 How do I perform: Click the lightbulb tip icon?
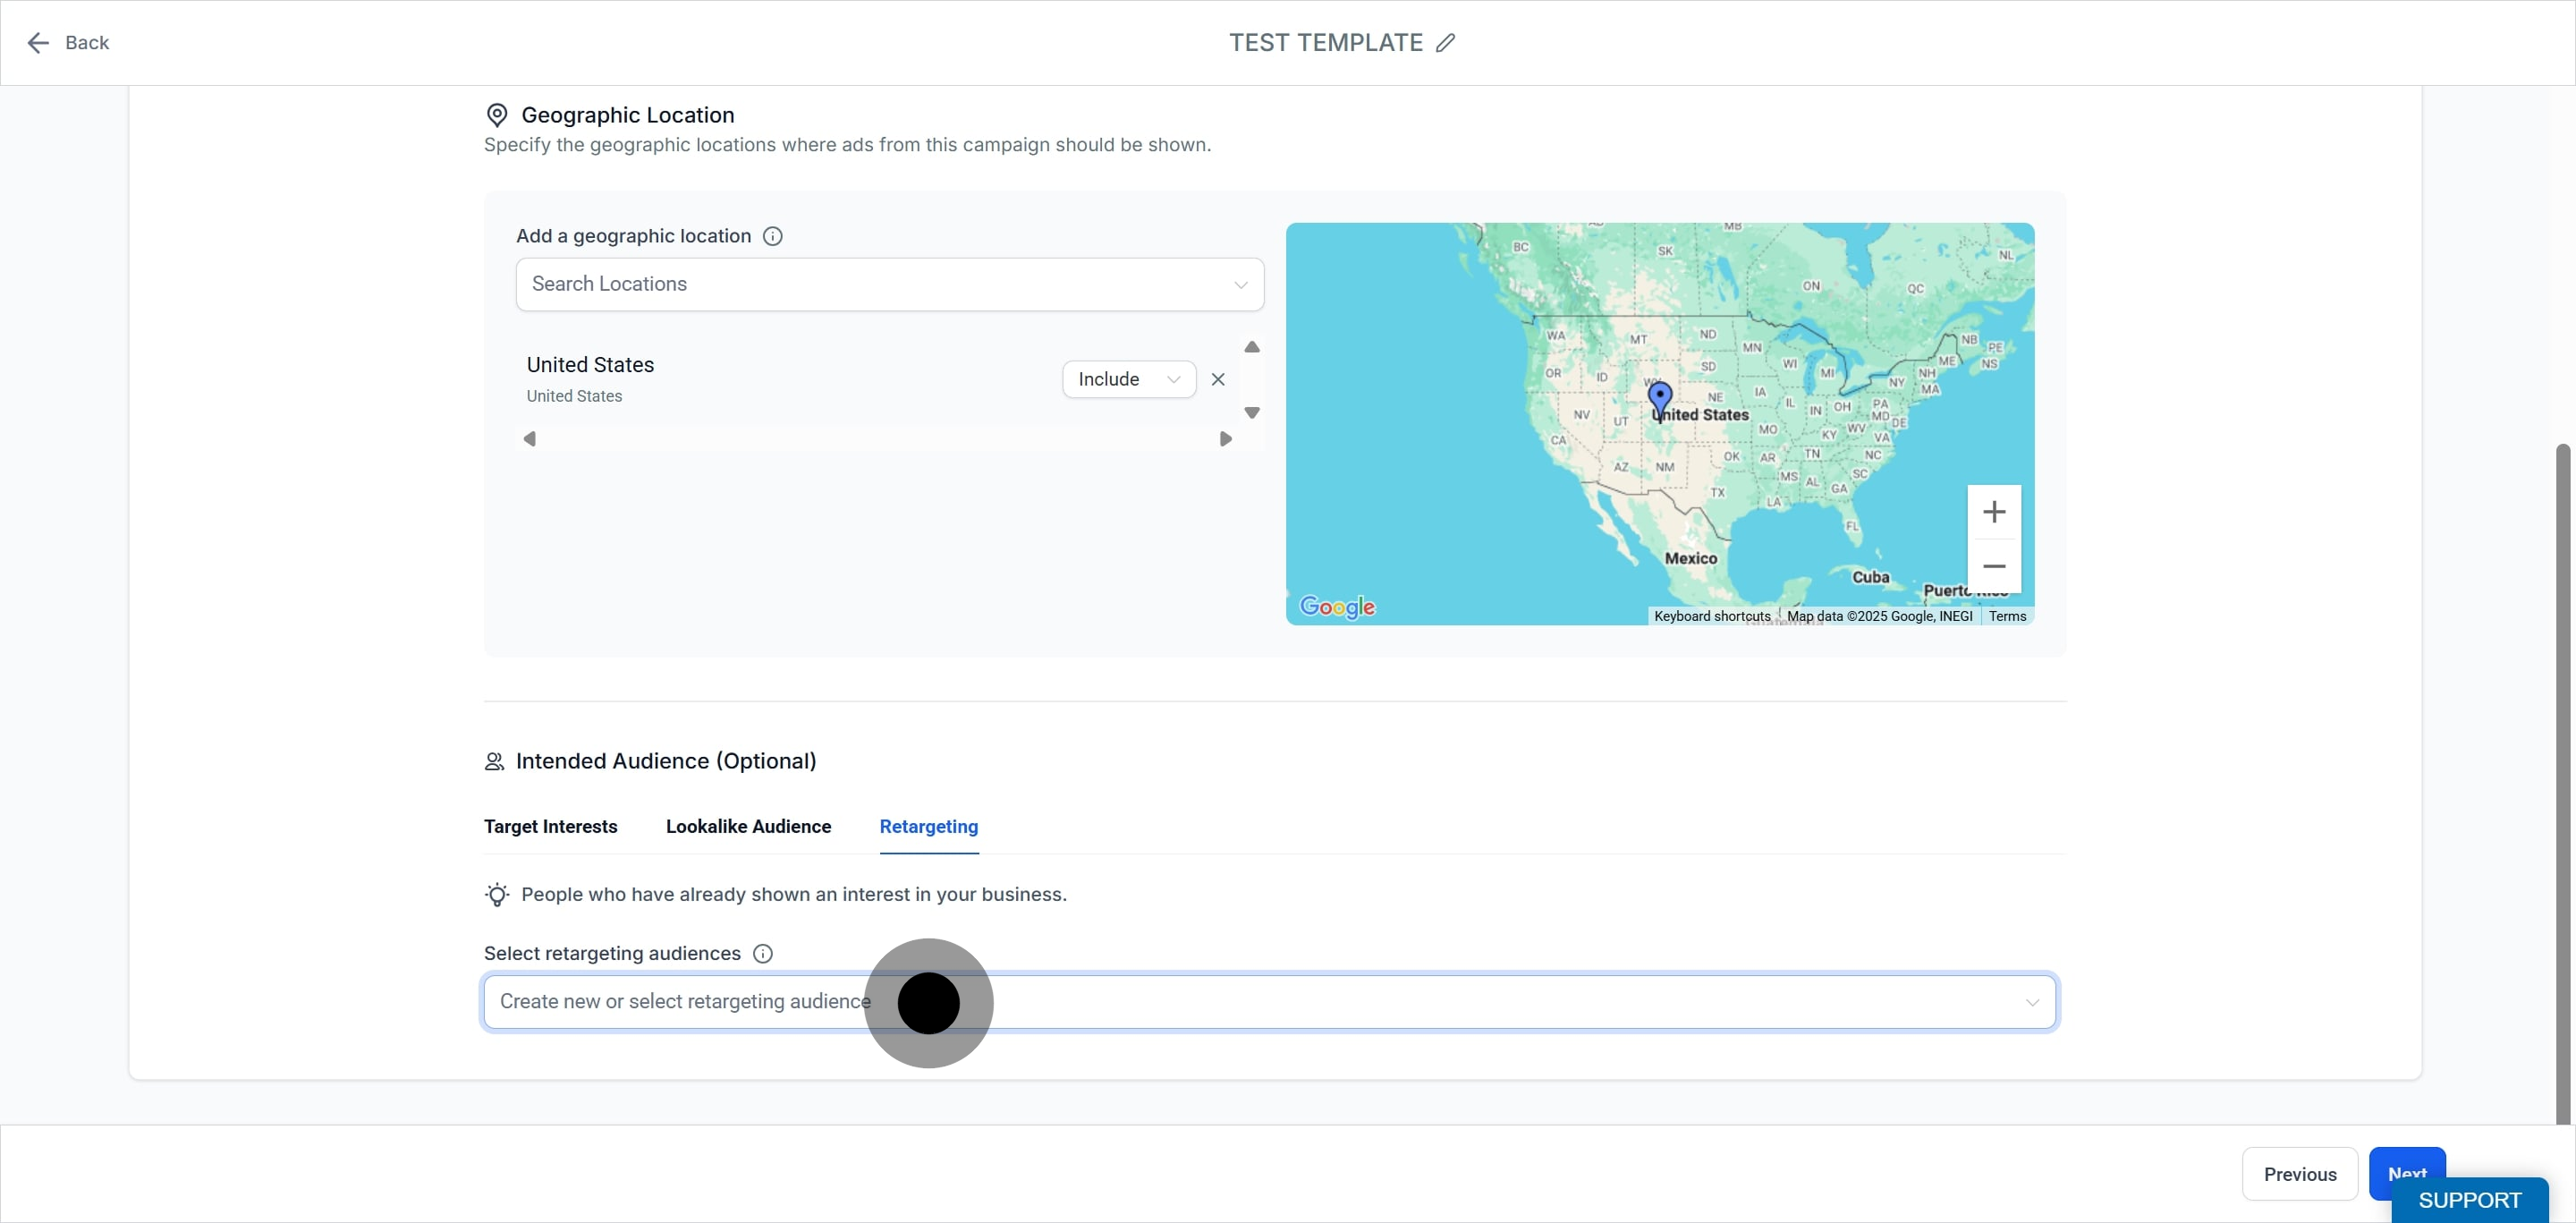[497, 894]
